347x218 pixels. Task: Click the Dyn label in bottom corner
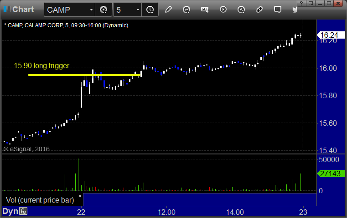tap(10, 211)
